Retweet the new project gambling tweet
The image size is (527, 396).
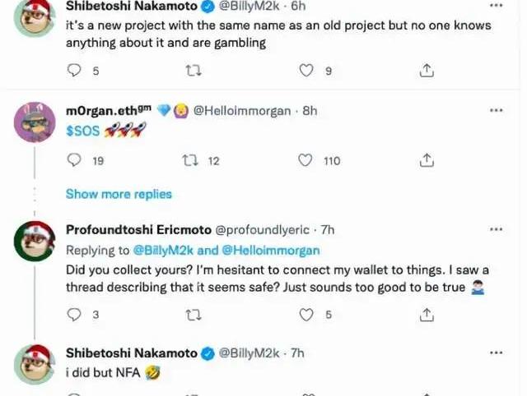194,71
